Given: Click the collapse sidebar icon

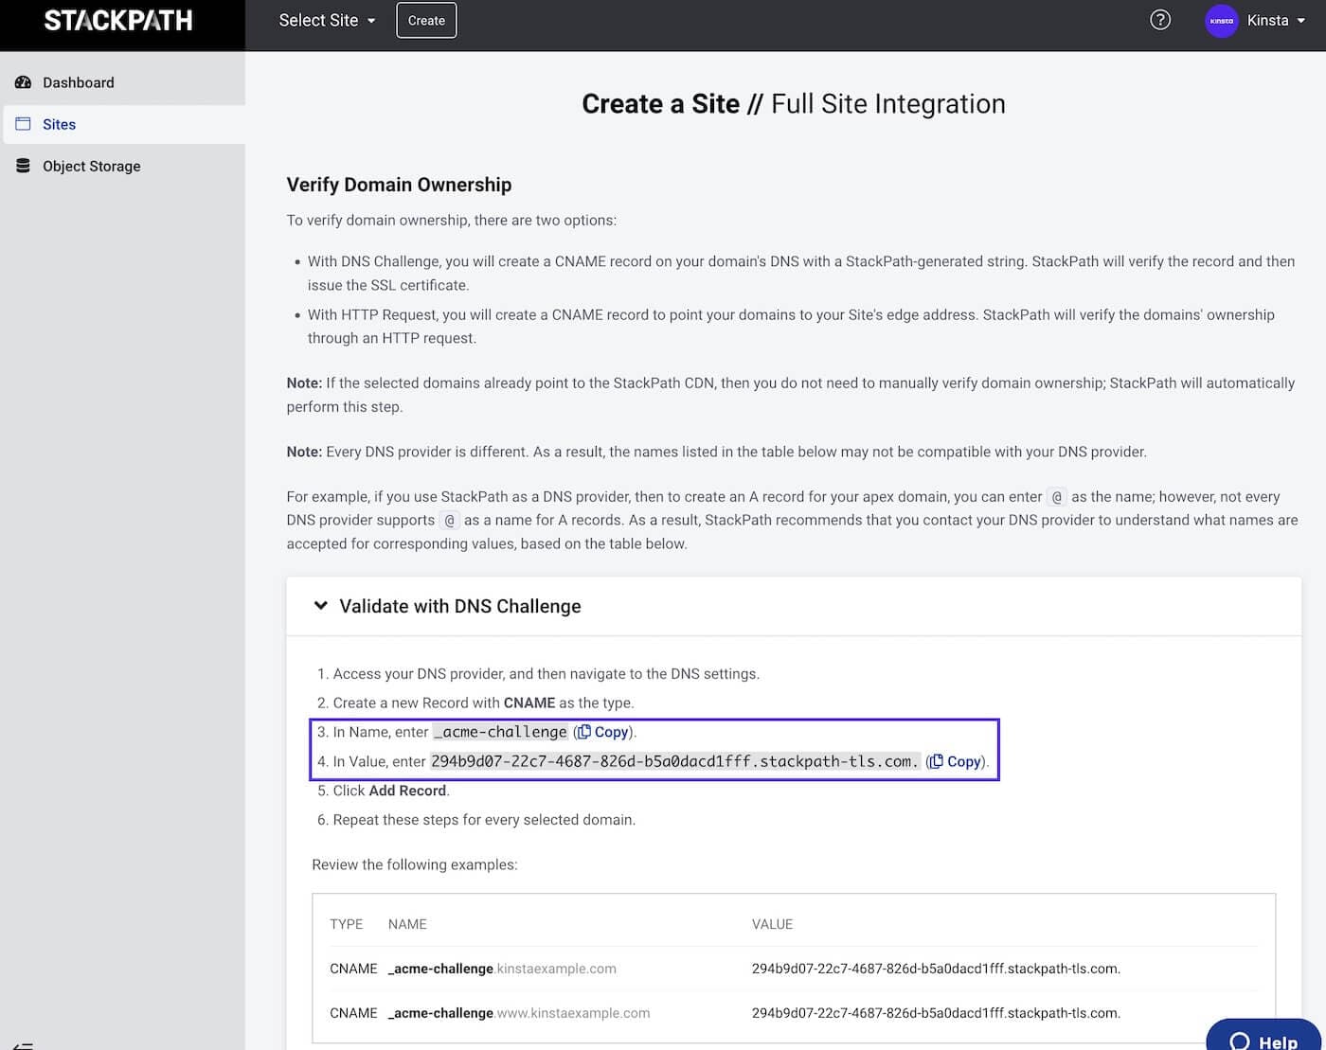Looking at the screenshot, I should (24, 1044).
